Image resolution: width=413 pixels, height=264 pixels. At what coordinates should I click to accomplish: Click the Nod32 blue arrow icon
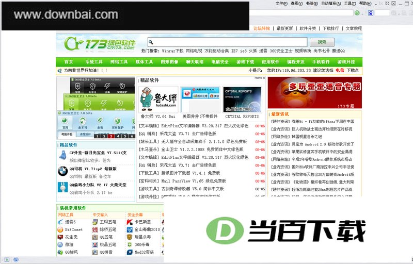pos(130,252)
